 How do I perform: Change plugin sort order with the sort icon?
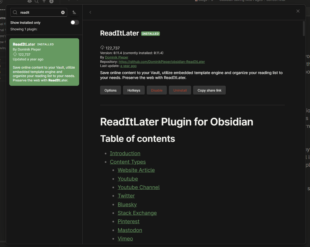tap(74, 12)
